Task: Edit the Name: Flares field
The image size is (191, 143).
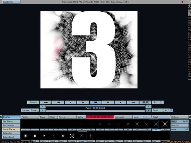Action: pos(11,129)
